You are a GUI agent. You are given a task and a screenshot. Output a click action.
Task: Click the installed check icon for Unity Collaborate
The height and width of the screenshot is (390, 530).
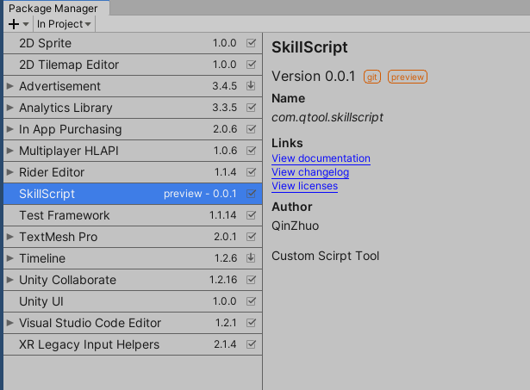pos(251,280)
